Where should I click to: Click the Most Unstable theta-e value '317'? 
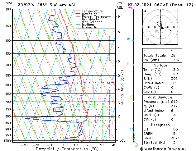tap(174, 106)
